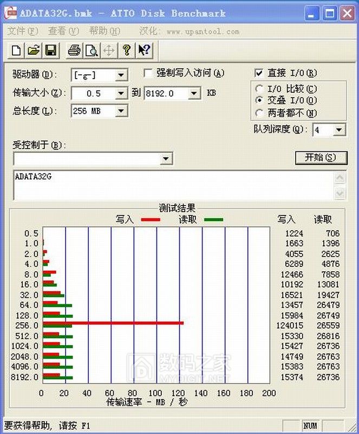The width and height of the screenshot is (359, 434).
Task: Click the ATTO application icon in title bar
Action: [11, 13]
